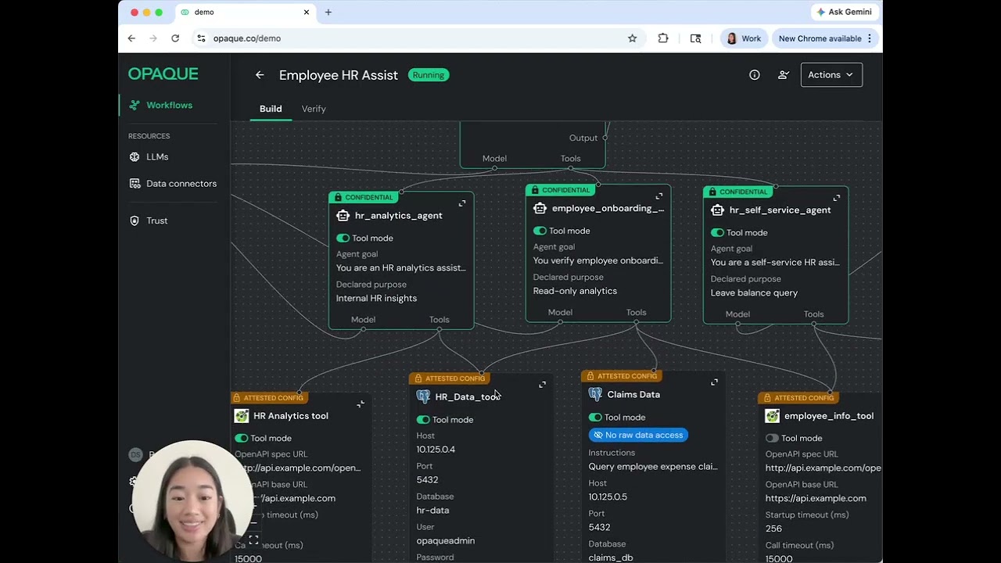Click the back arrow beside Employee HR Assist
This screenshot has height=563, width=1001.
click(x=260, y=75)
